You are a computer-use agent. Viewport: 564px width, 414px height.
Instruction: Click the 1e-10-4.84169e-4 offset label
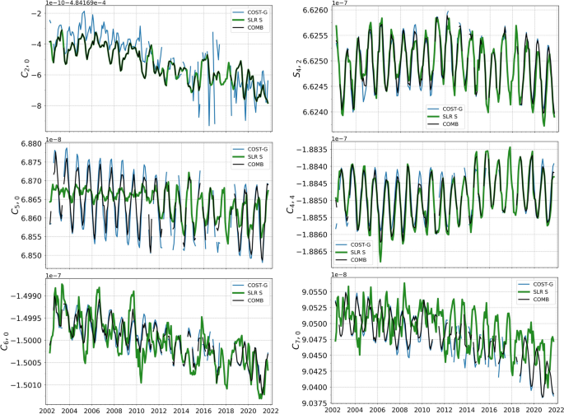[76, 2]
